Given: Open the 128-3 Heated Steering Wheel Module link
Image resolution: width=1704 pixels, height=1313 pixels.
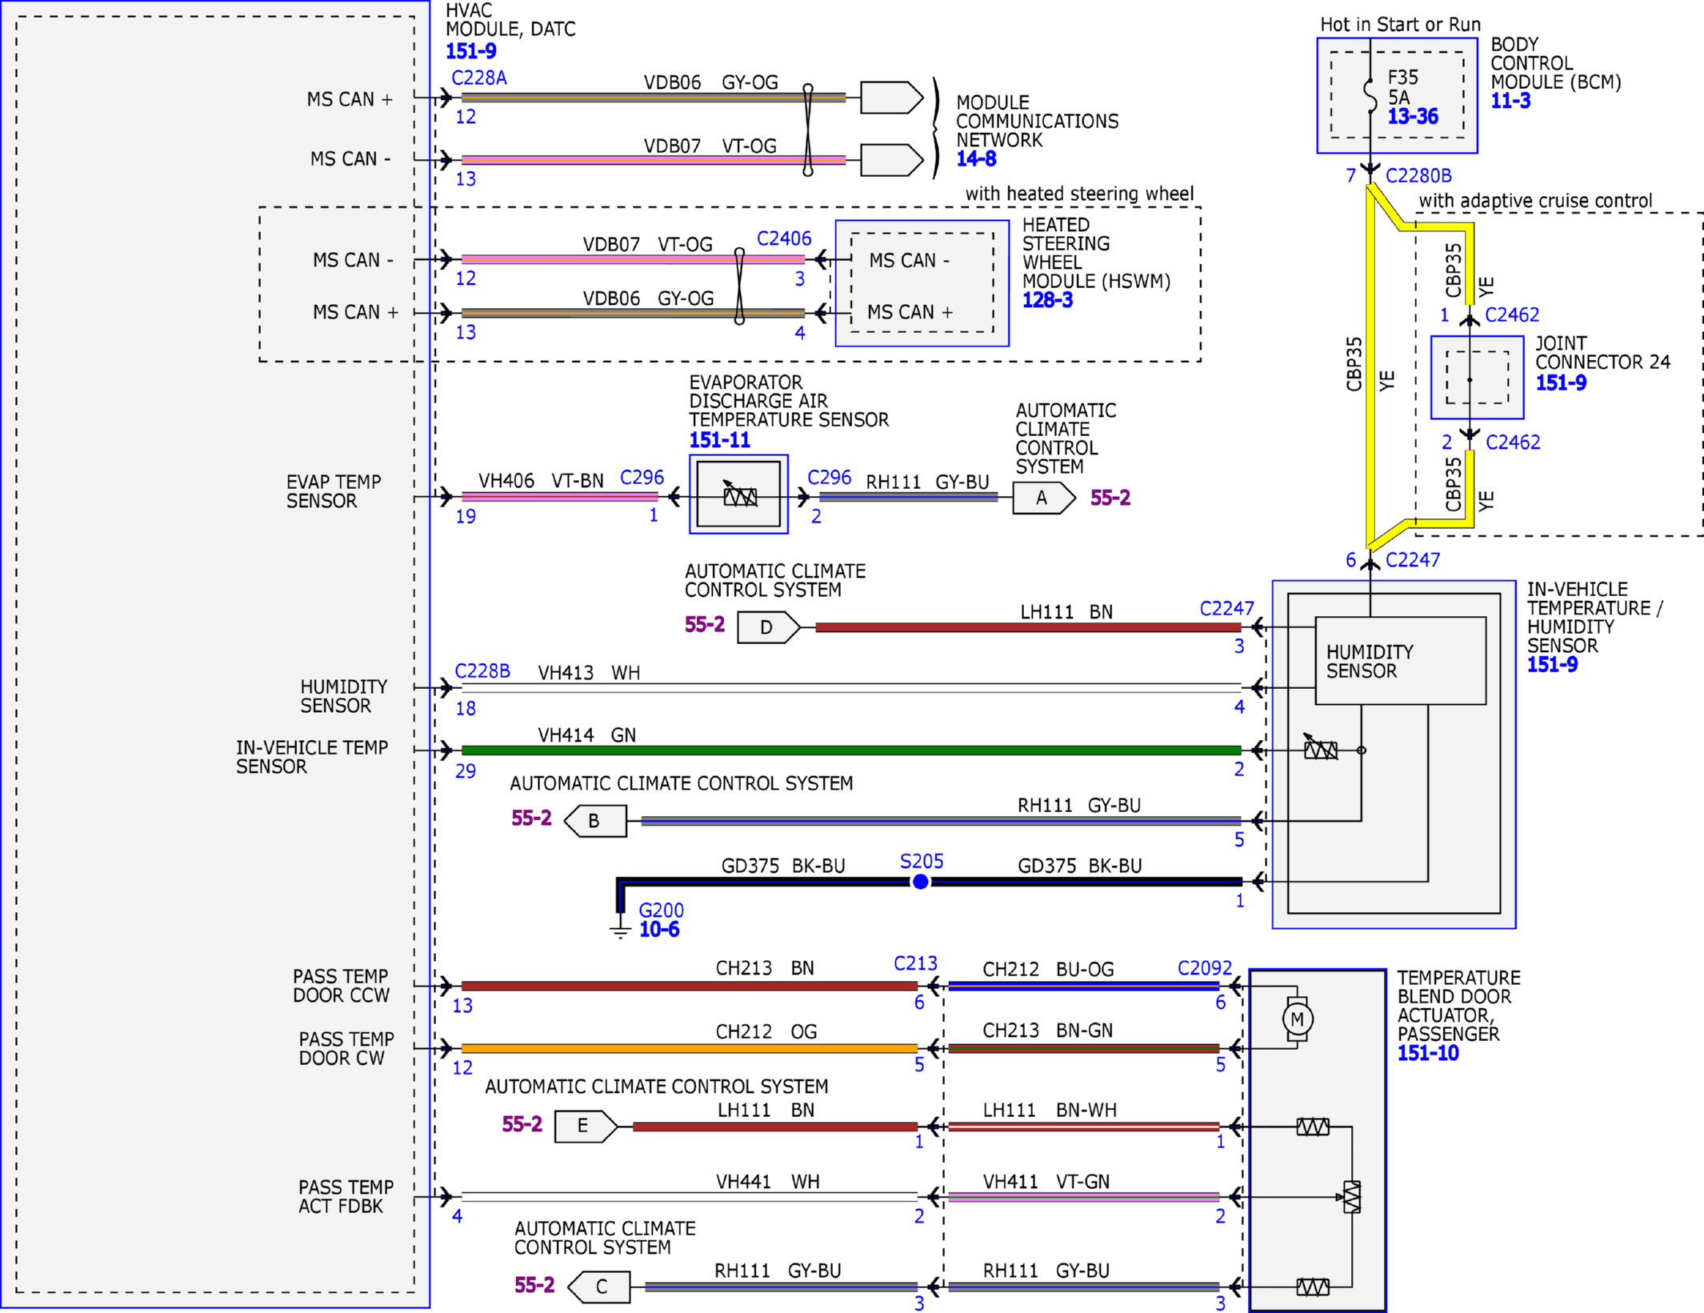Looking at the screenshot, I should [x=1047, y=300].
